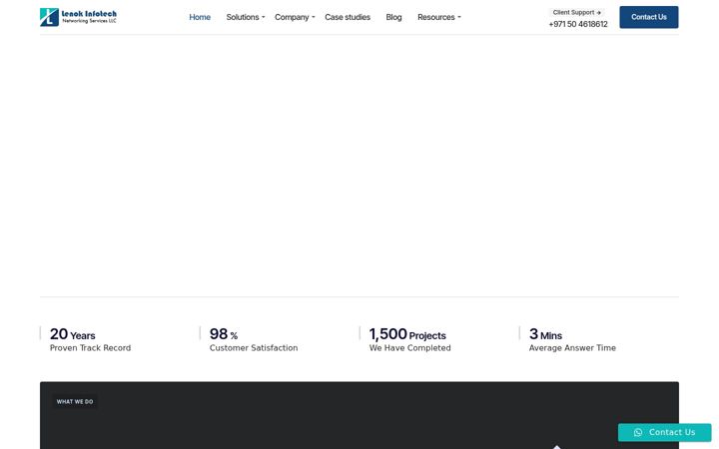Click the Lenok Infotech logo
Image resolution: width=719 pixels, height=449 pixels.
[x=79, y=17]
